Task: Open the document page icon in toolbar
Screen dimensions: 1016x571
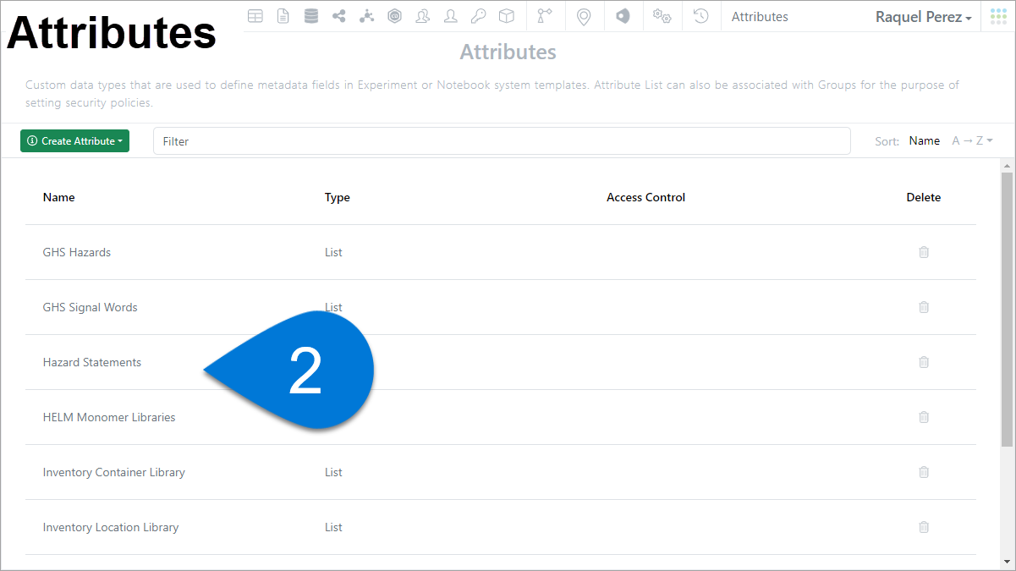Action: (283, 16)
